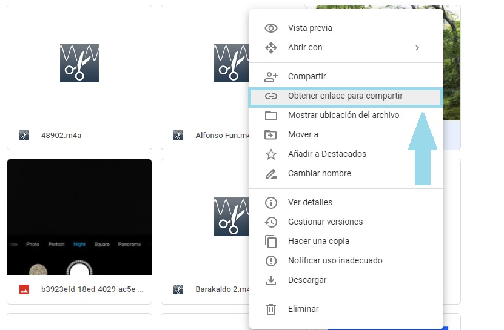Open the dark camera screenshot thumbnail
The width and height of the screenshot is (504, 330).
click(x=79, y=217)
